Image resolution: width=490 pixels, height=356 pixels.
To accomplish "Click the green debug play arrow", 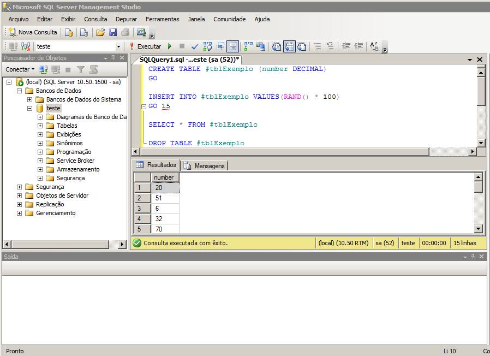I will 170,46.
